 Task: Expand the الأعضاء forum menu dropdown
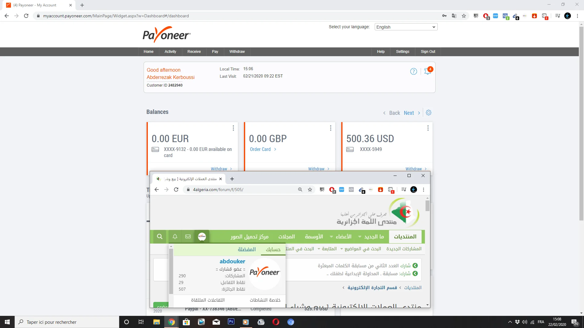pyautogui.click(x=331, y=237)
